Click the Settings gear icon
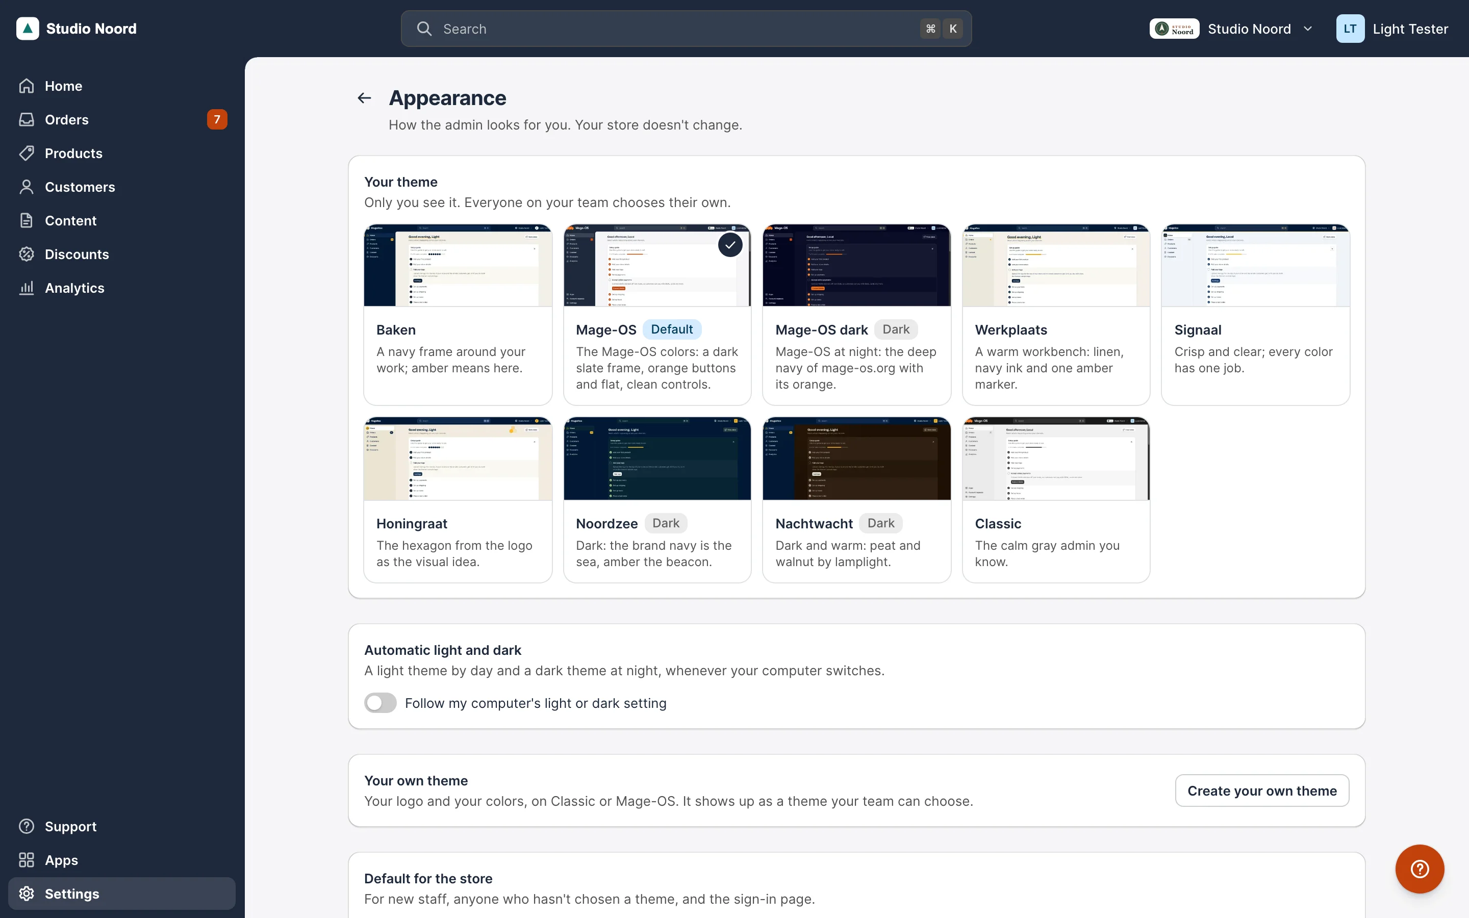Viewport: 1469px width, 918px height. (x=26, y=894)
